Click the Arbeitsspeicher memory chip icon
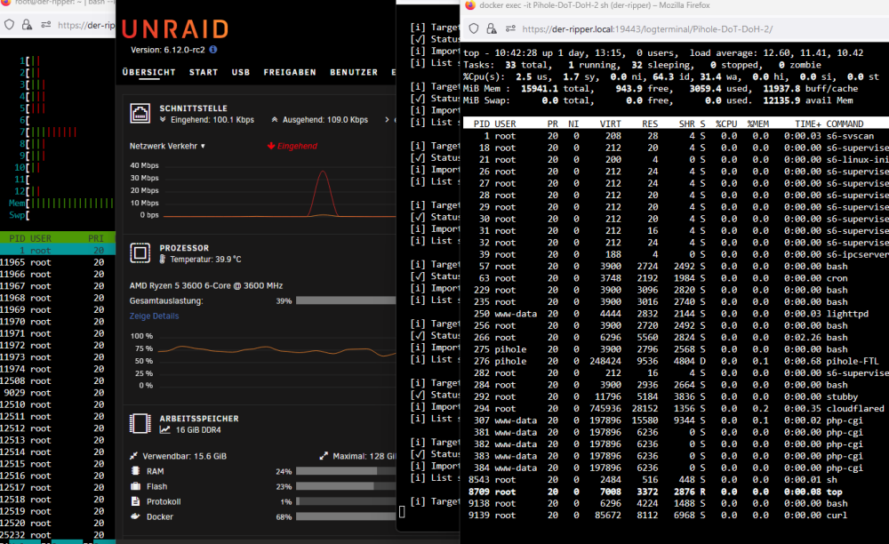The height and width of the screenshot is (544, 889). (140, 423)
